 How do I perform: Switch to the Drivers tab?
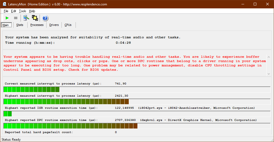coord(54,25)
